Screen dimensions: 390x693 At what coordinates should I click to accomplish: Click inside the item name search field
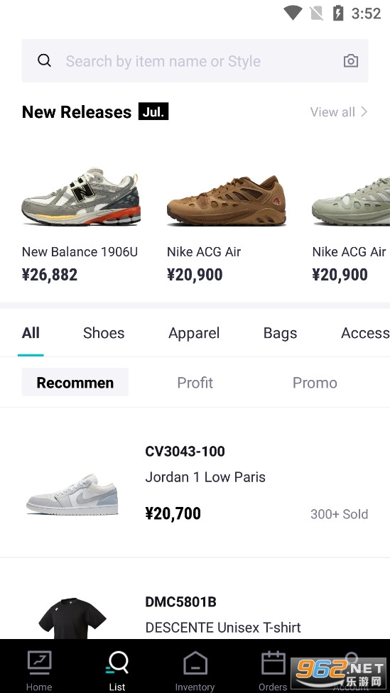(195, 60)
